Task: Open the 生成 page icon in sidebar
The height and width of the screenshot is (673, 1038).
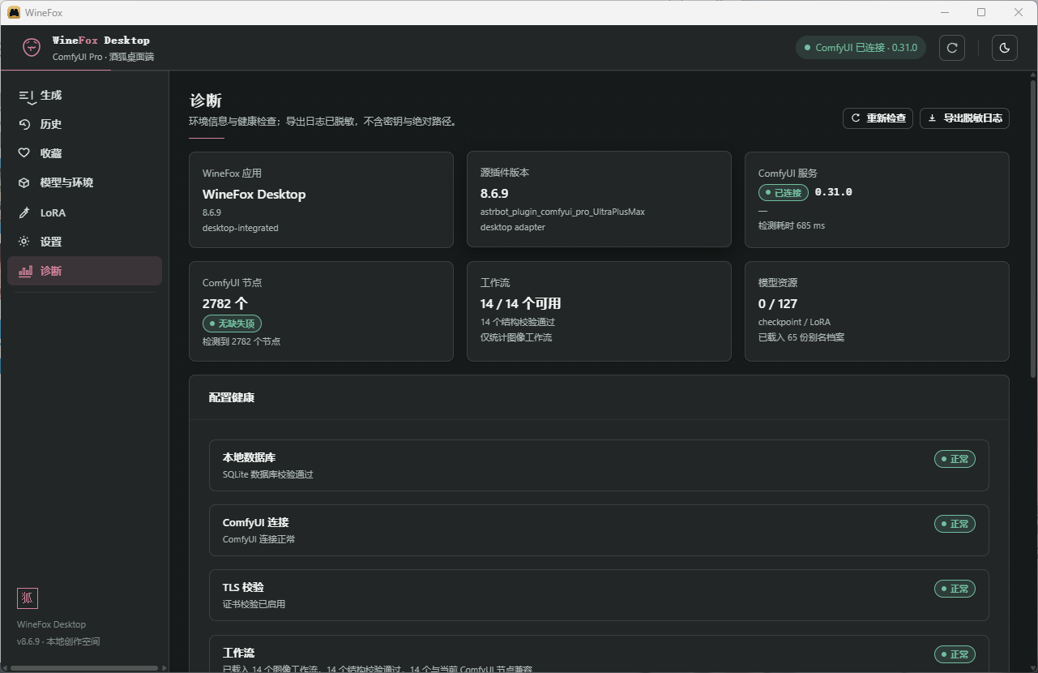Action: click(27, 96)
